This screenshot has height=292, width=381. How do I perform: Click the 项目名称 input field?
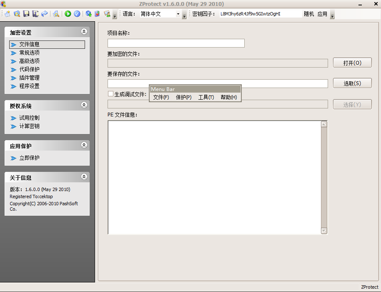pyautogui.click(x=175, y=43)
